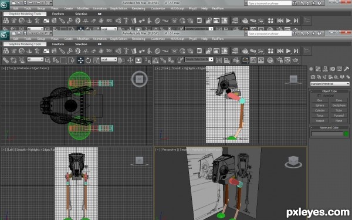Toggle Window/Crossing selection mode
This screenshot has width=352, height=220.
tap(71, 60)
